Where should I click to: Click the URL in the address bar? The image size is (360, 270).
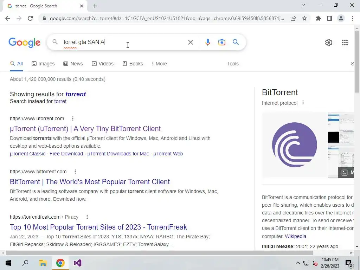(x=167, y=18)
